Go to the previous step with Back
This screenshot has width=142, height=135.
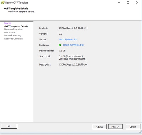pyautogui.click(x=99, y=127)
